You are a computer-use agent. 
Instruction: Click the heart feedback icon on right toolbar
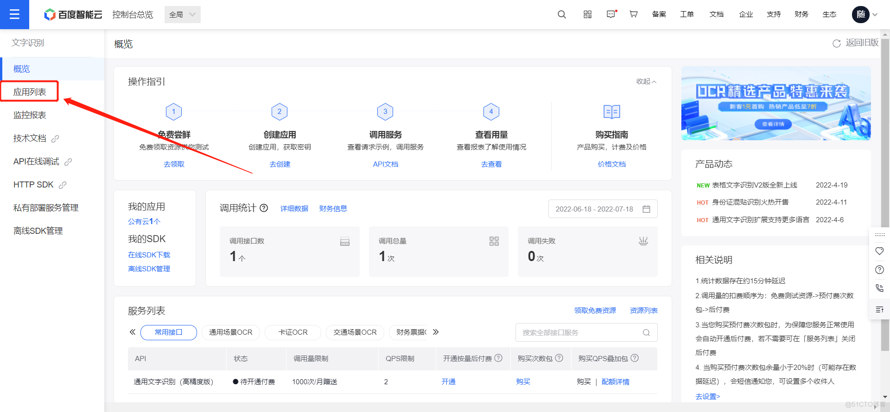coord(879,251)
